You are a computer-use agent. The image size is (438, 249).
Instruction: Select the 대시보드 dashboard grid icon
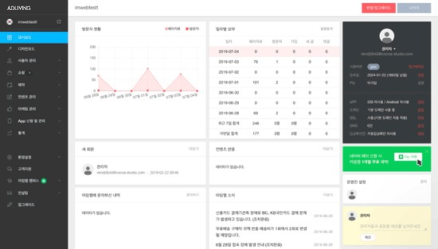point(10,37)
